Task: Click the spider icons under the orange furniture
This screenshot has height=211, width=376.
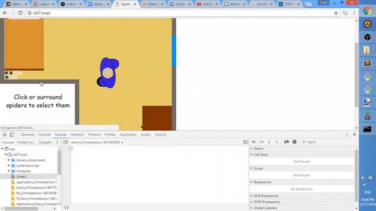Action: (9, 75)
